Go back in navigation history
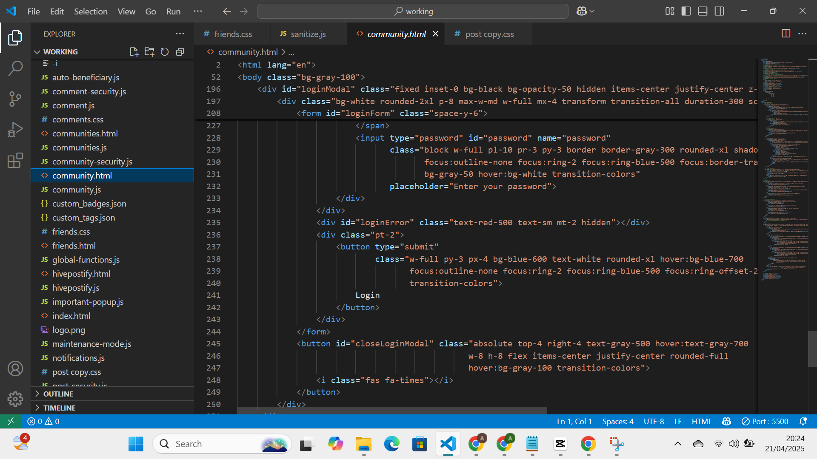The width and height of the screenshot is (817, 459). [x=227, y=11]
